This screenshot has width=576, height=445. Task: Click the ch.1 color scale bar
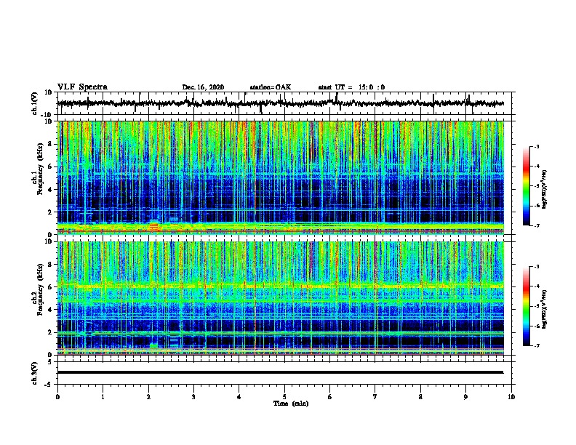[x=527, y=186]
